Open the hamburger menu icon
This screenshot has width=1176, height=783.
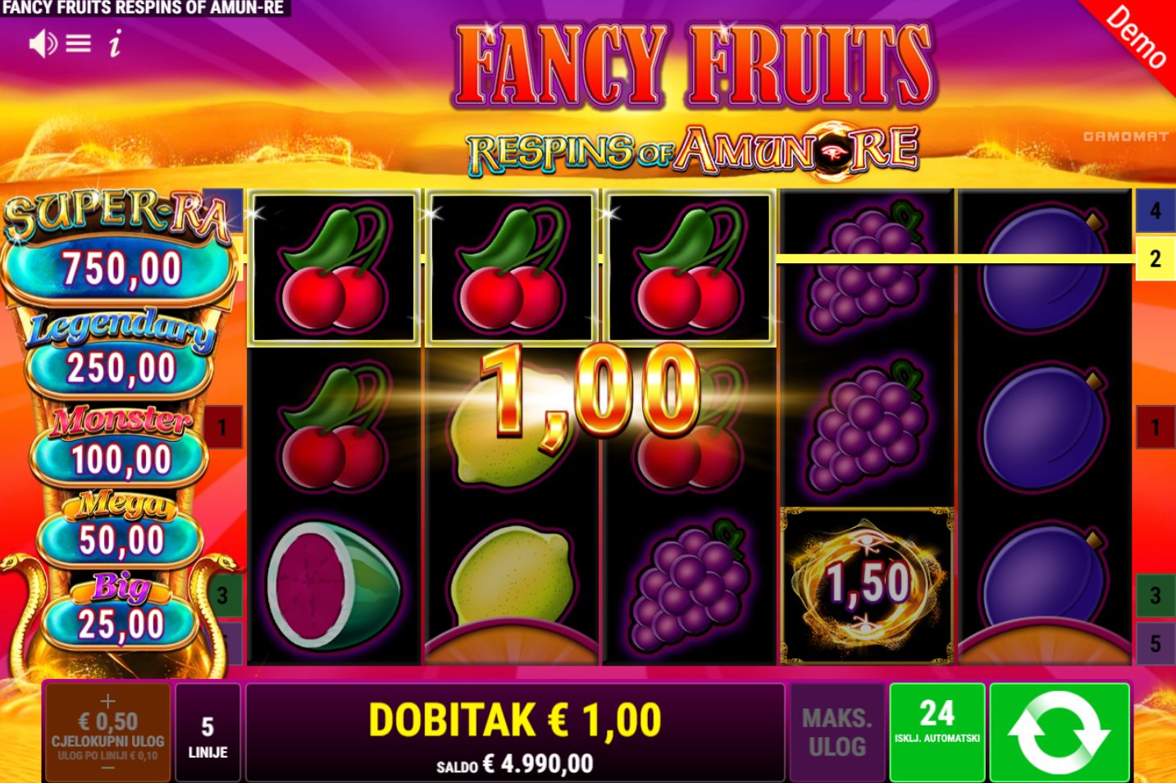click(x=79, y=43)
